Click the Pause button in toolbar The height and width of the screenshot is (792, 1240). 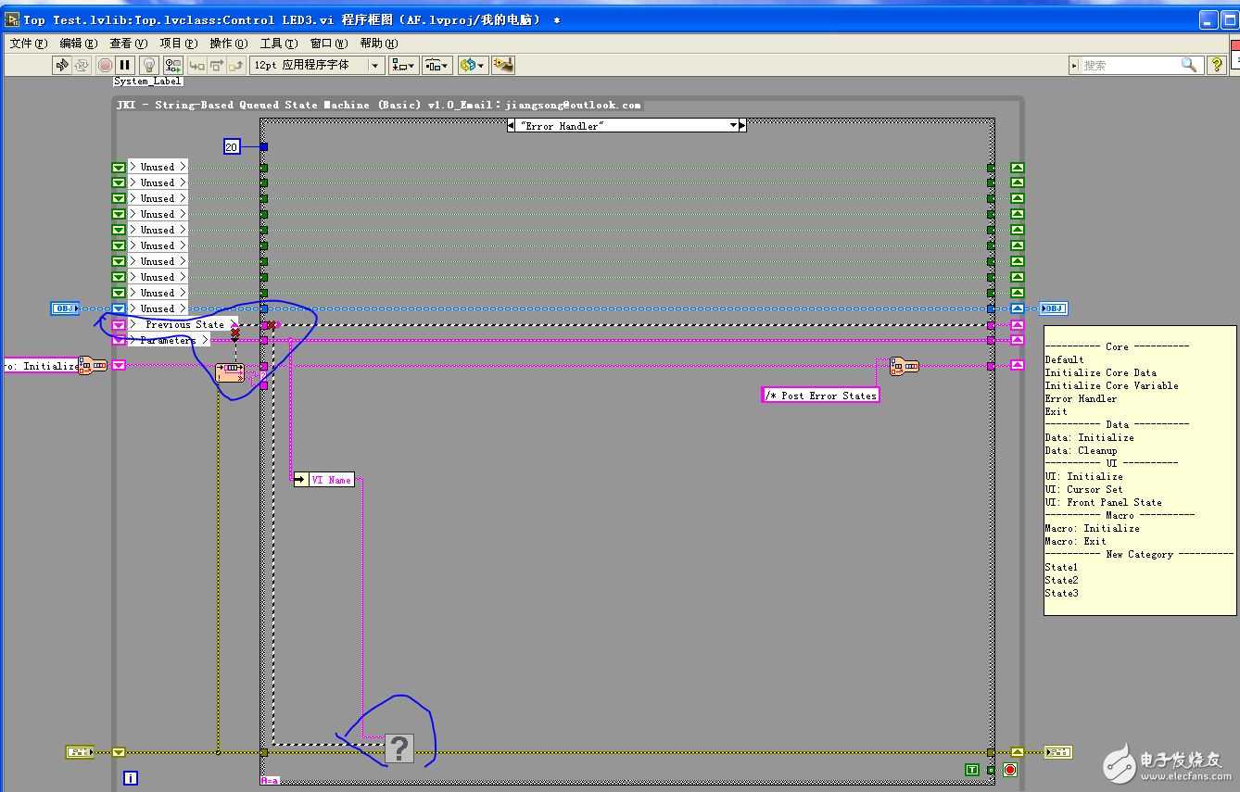pos(125,65)
